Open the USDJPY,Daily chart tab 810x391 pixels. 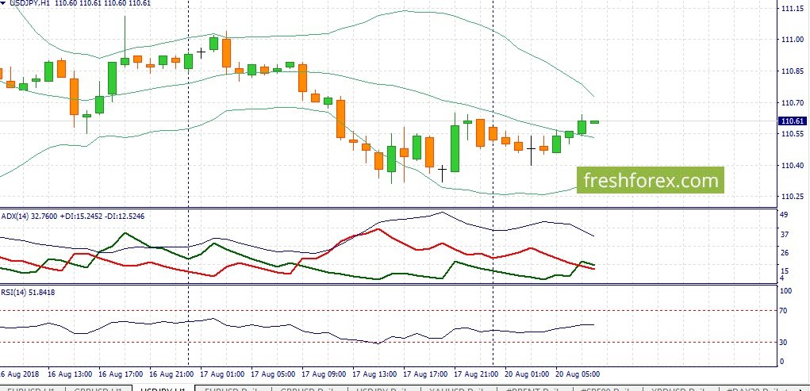tap(384, 389)
